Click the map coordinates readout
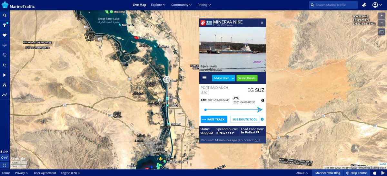The image size is (387, 176). (364, 20)
